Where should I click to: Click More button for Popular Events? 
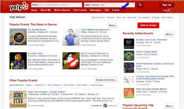point(112,25)
